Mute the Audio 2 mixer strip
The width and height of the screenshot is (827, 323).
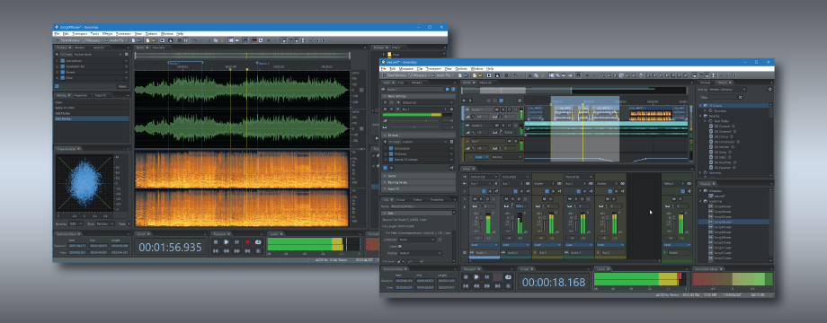click(506, 199)
